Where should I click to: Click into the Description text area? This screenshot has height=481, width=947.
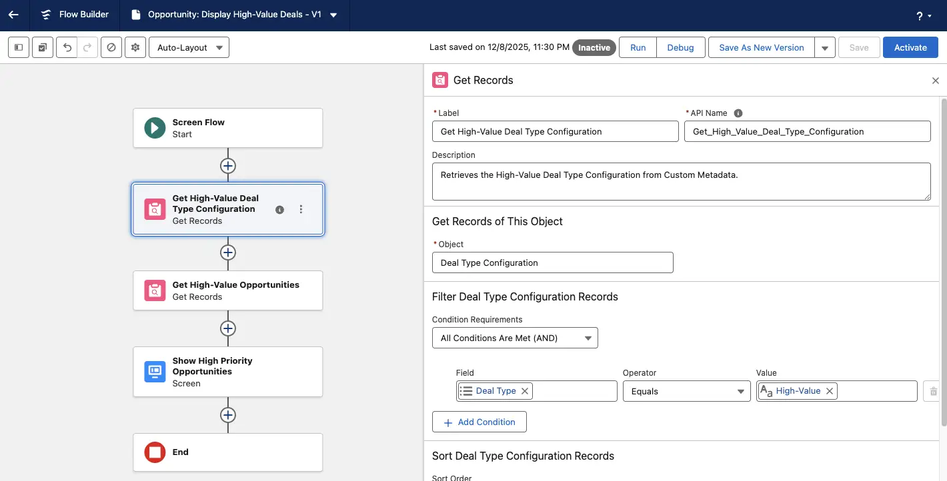pos(682,181)
